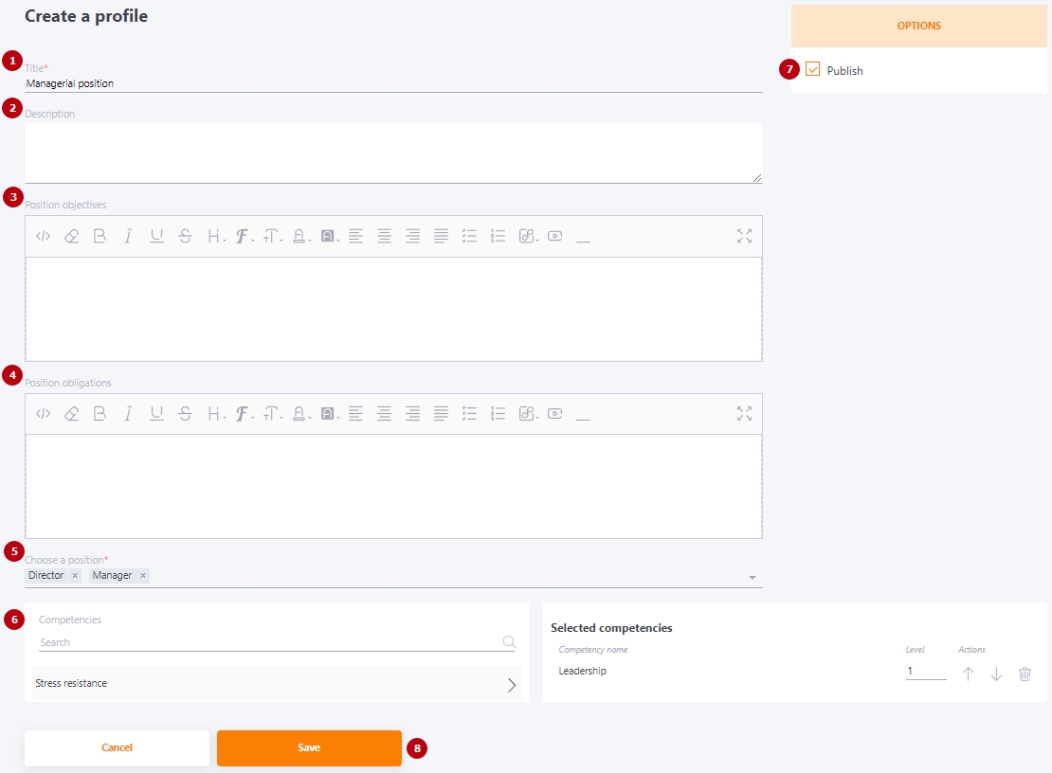Toggle underline in Position obligations editor

[156, 414]
